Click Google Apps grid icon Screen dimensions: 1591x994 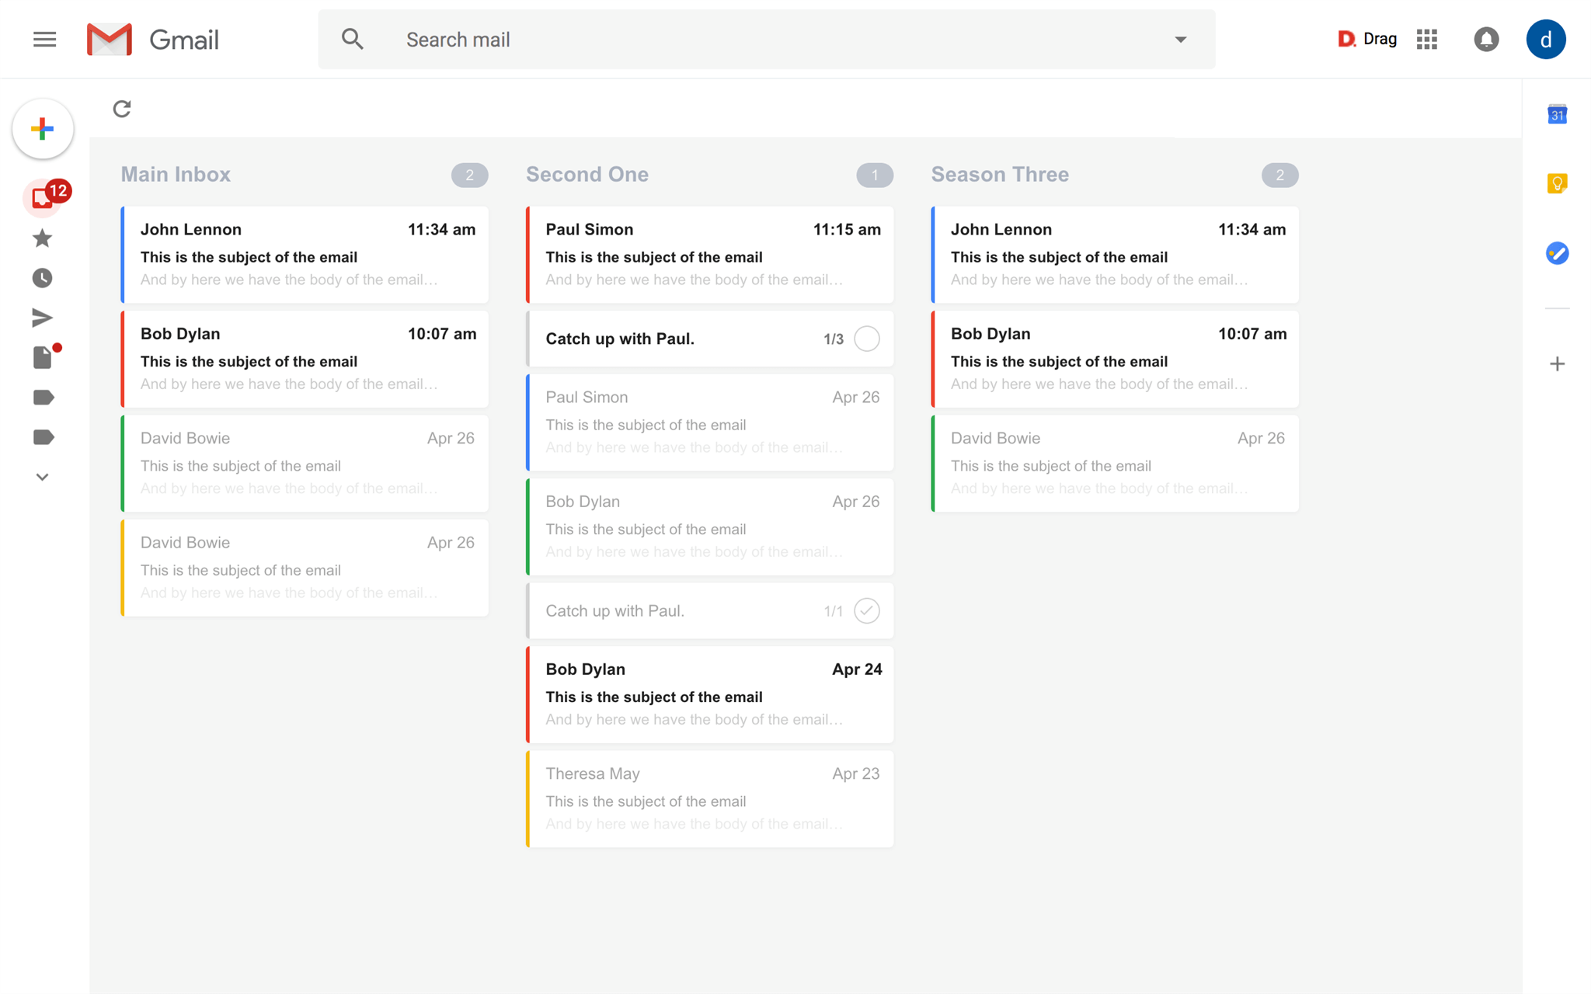pos(1426,40)
